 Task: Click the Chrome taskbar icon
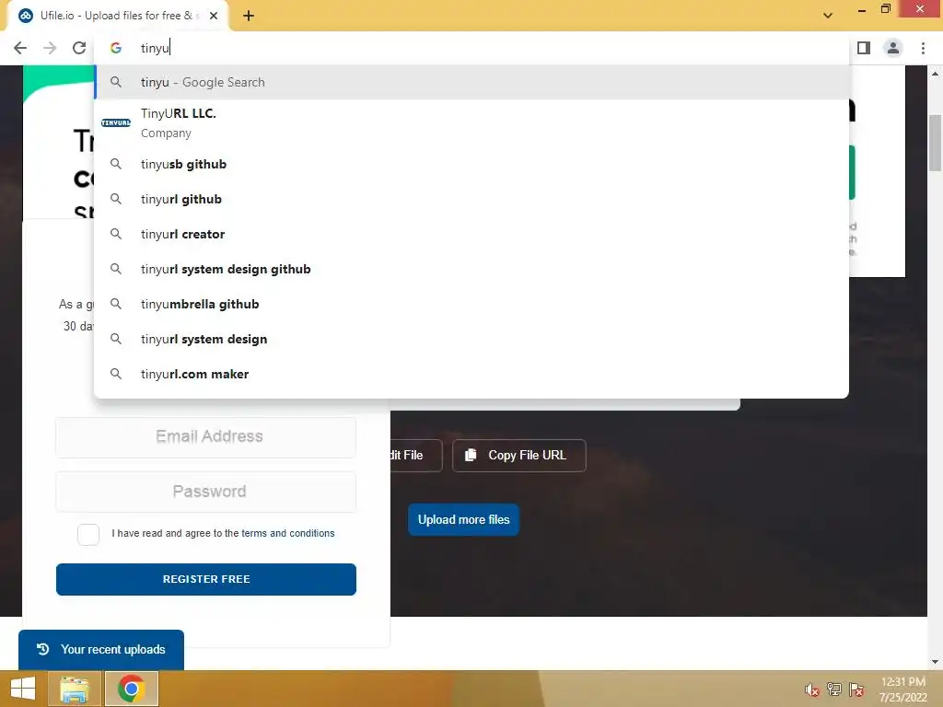(132, 689)
